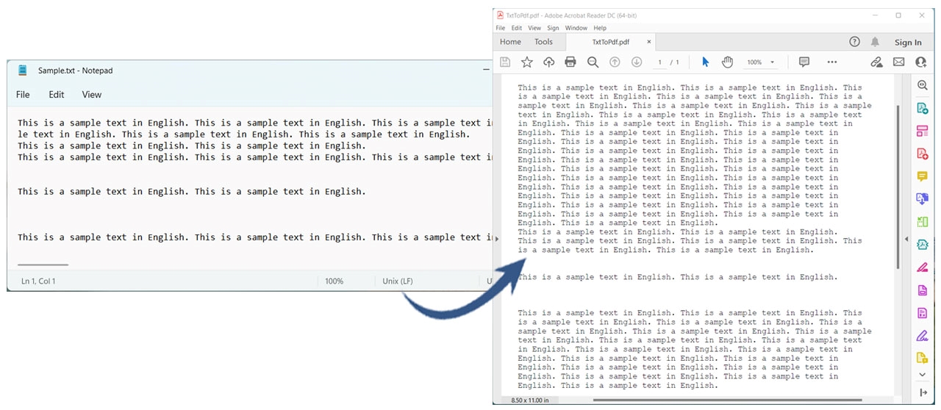The width and height of the screenshot is (941, 410).
Task: Open the add comment speech bubble tool
Action: pos(804,62)
